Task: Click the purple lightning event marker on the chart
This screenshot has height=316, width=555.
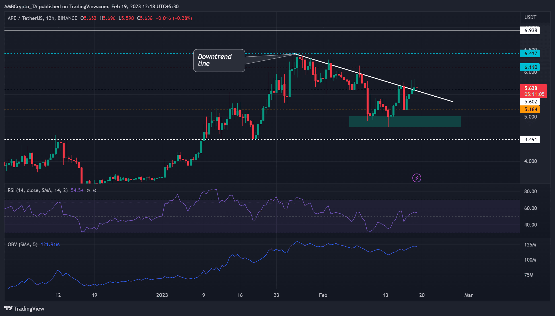Action: (416, 178)
